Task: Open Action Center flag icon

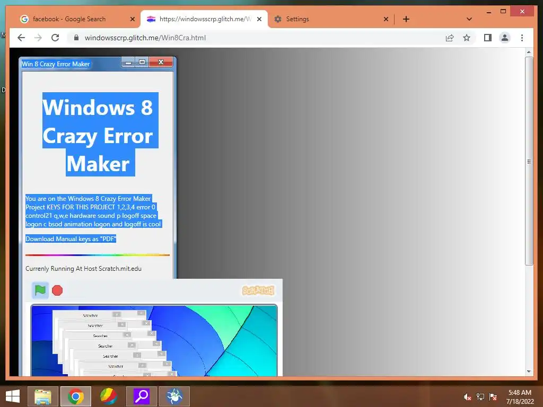Action: tap(493, 397)
